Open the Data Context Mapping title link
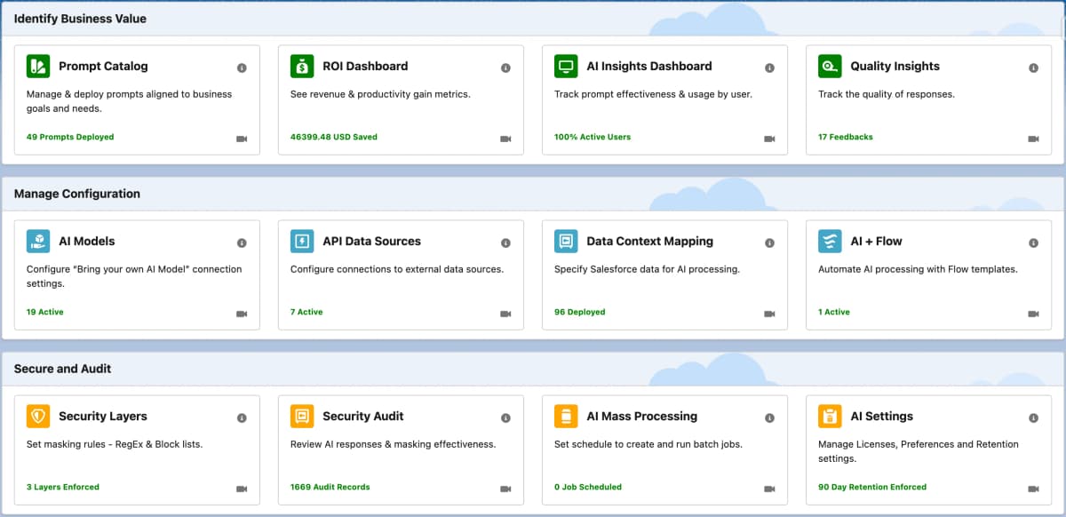The image size is (1066, 517). pos(649,241)
